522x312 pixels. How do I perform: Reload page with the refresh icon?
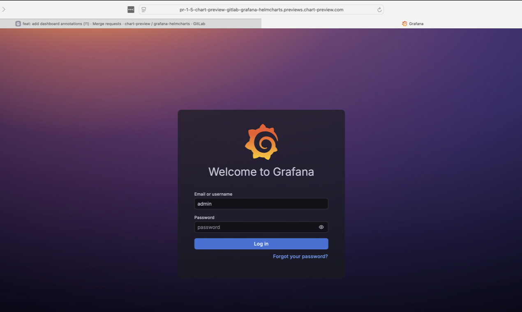pos(379,9)
